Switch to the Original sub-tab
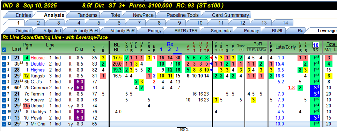This screenshot has width=337, height=131. tap(23, 31)
